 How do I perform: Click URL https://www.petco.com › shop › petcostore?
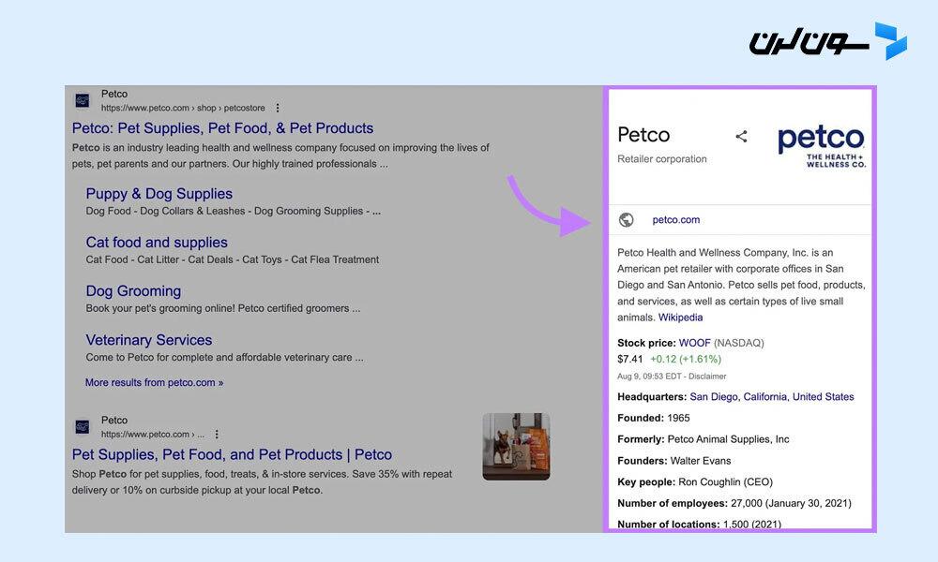pos(183,108)
